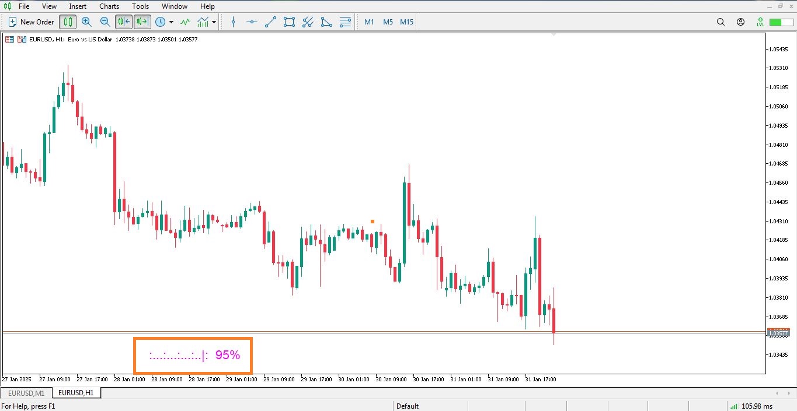The height and width of the screenshot is (411, 797).
Task: Click the Default profile in status bar
Action: 408,406
